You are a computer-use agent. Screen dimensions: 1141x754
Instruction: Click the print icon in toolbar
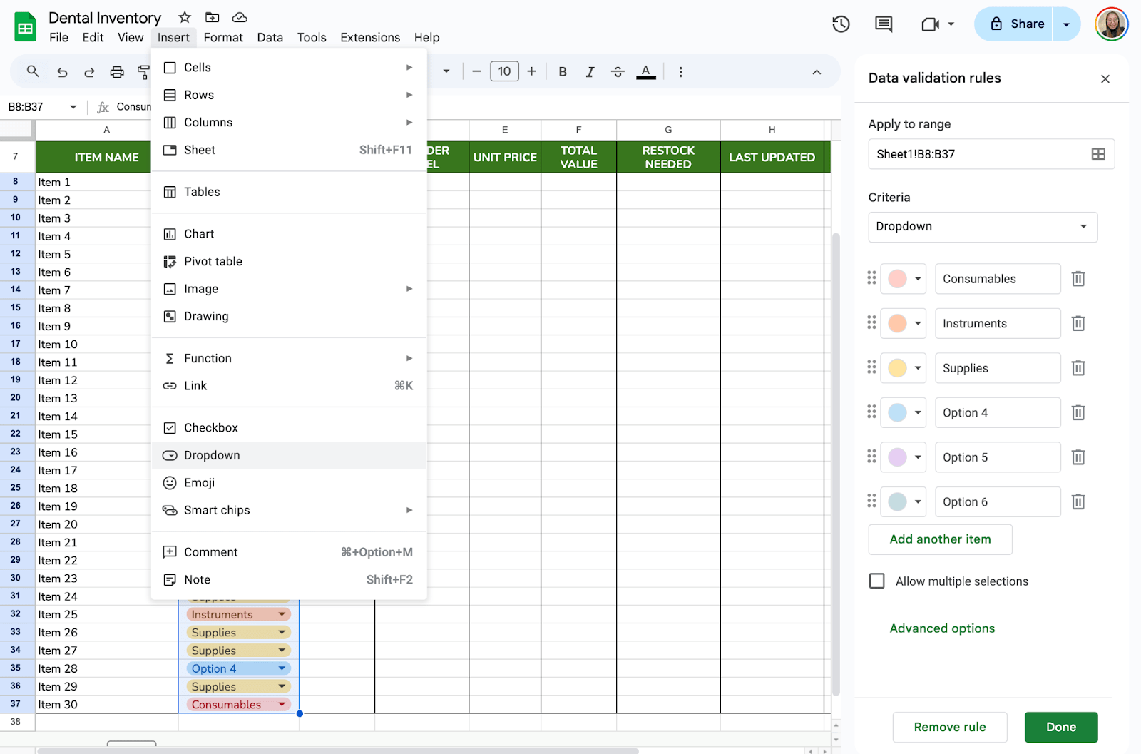pyautogui.click(x=117, y=72)
